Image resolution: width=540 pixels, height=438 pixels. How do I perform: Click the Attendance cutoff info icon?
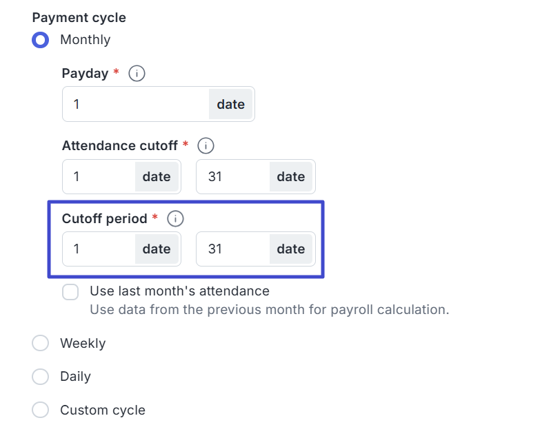click(206, 146)
